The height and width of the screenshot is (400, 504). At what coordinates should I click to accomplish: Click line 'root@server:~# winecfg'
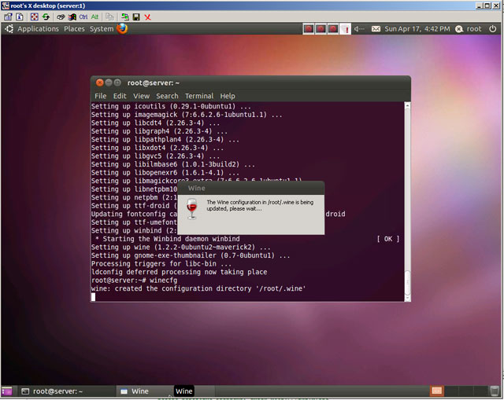point(134,281)
